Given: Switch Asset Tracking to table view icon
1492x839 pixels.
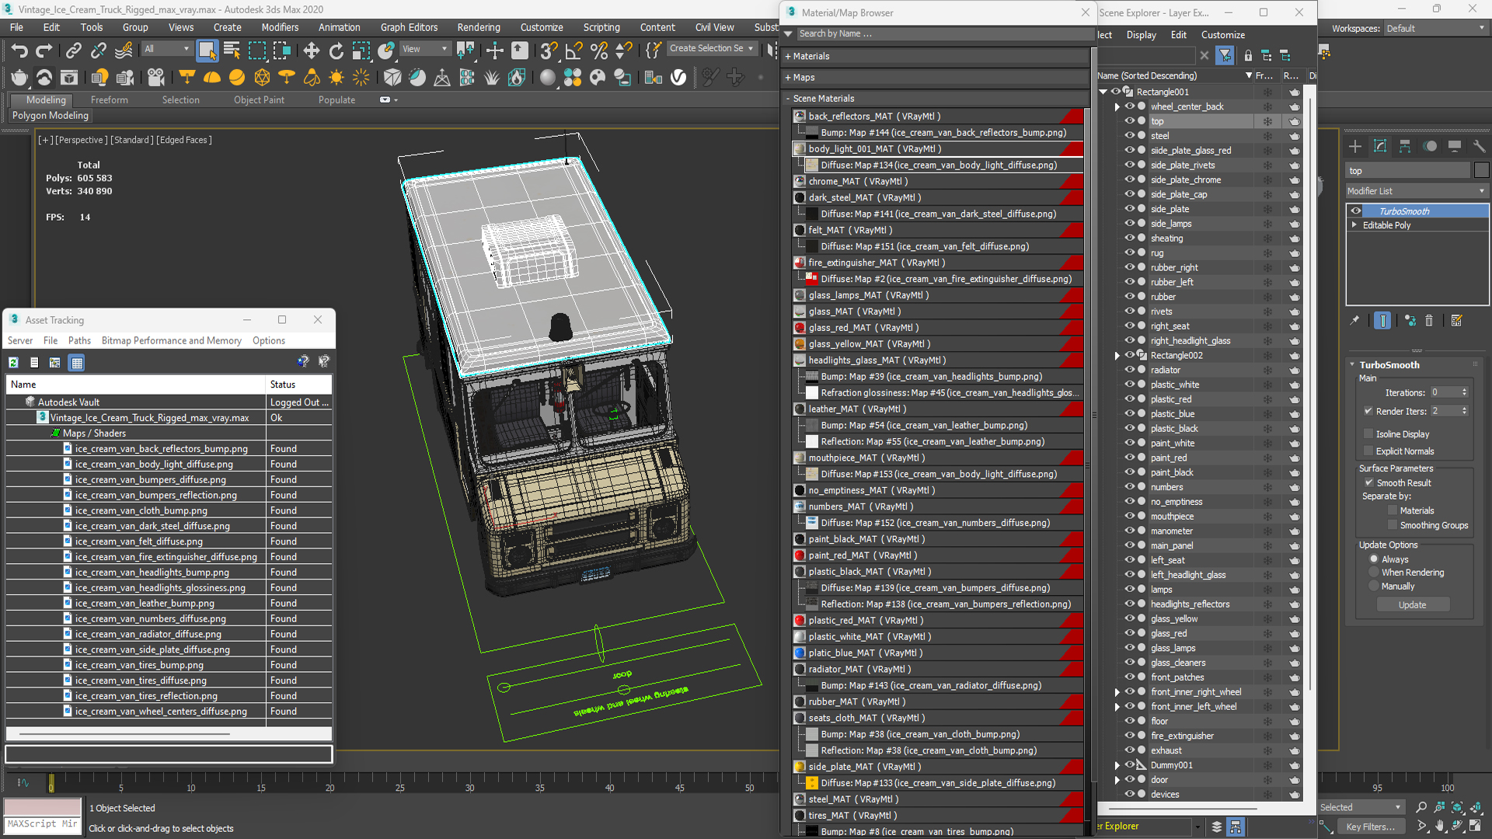Looking at the screenshot, I should [76, 362].
